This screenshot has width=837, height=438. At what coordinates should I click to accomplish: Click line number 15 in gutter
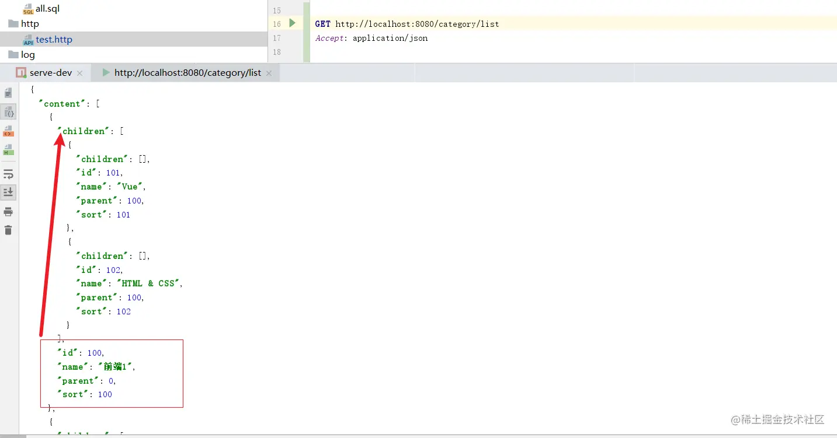click(277, 10)
